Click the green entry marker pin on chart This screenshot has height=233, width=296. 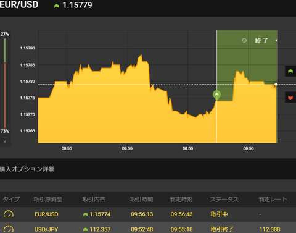pos(216,95)
